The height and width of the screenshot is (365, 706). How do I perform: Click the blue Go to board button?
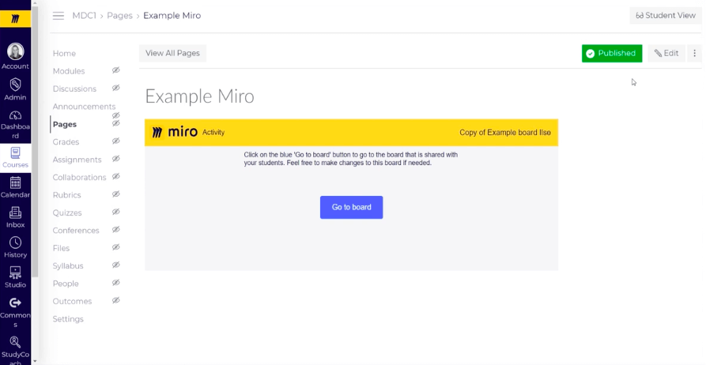351,207
